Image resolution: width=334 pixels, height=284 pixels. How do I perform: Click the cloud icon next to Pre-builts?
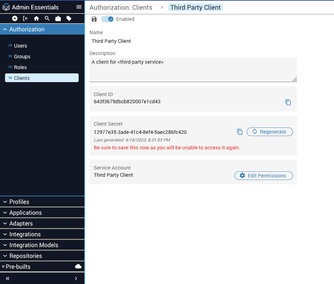[x=78, y=266]
